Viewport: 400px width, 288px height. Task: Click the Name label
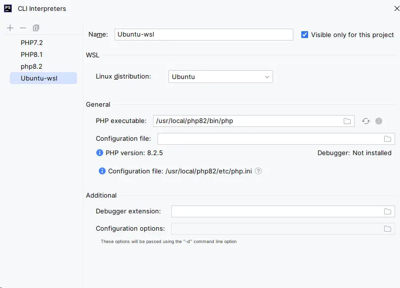tap(98, 35)
